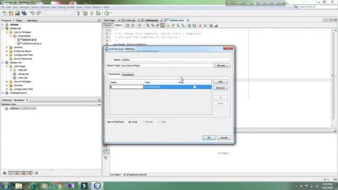The height and width of the screenshot is (190, 338).
Task: Select the Both interface radio button
Action: pos(159,122)
